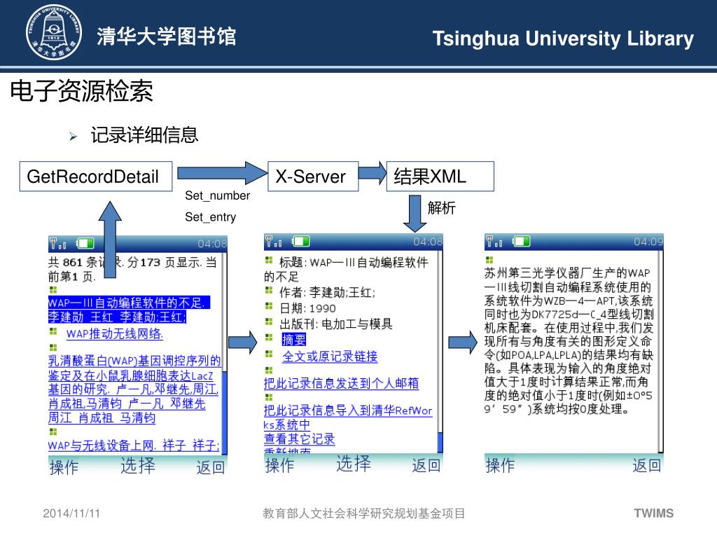Click the signal icon in right phone

tap(494, 241)
